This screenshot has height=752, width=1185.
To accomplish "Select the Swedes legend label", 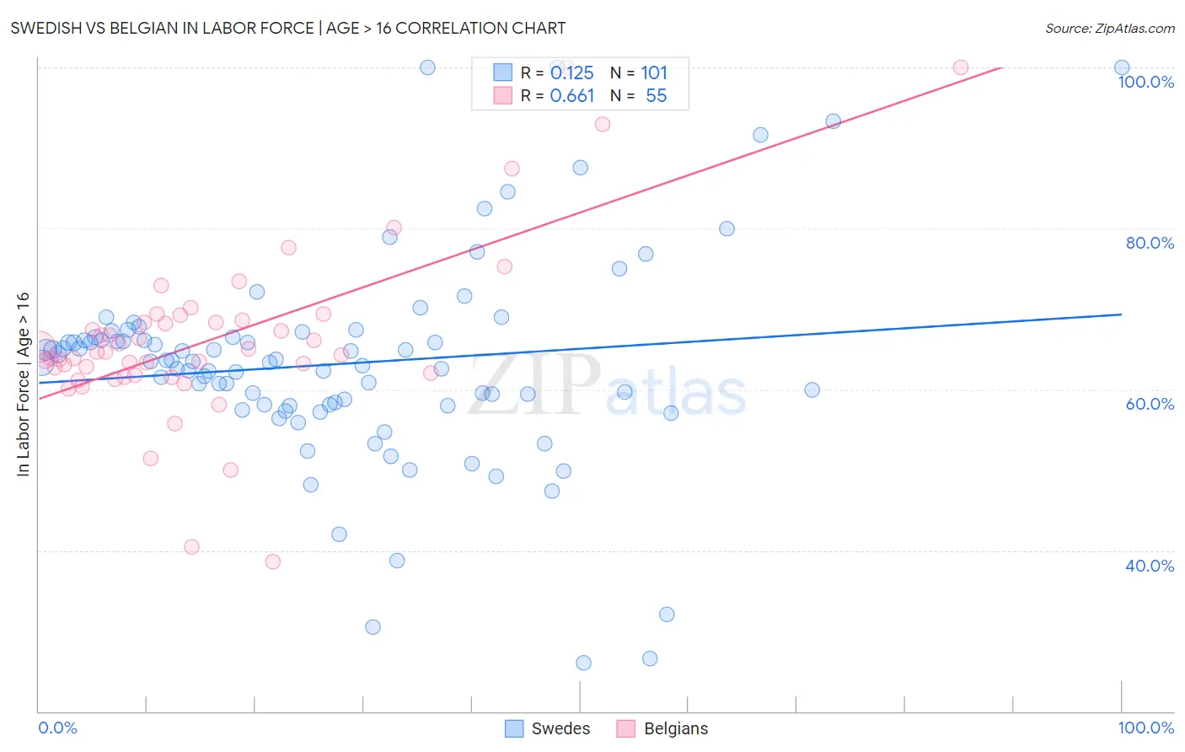I will coord(560,729).
